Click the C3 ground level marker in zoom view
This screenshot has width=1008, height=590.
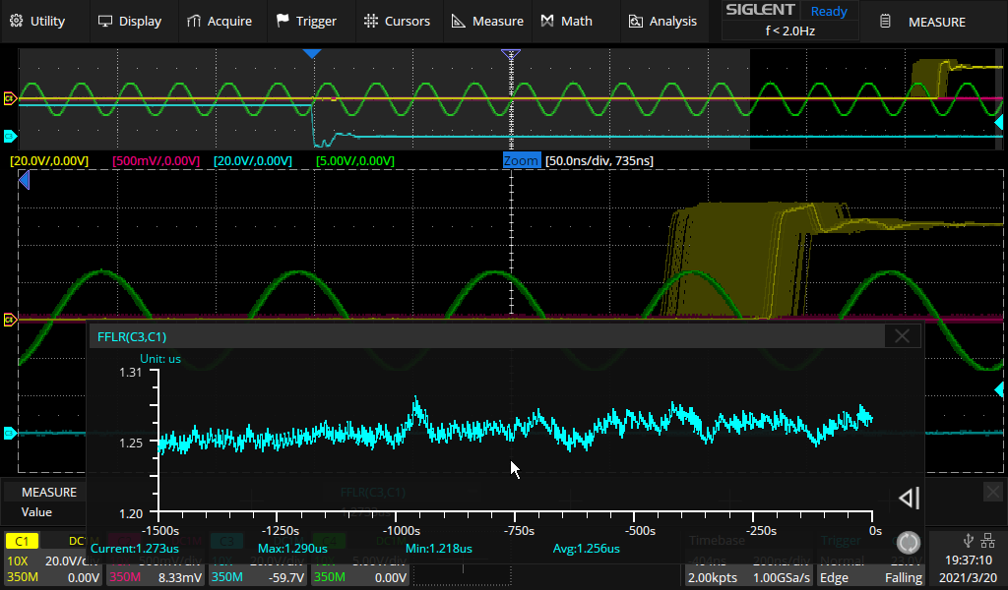tap(10, 434)
